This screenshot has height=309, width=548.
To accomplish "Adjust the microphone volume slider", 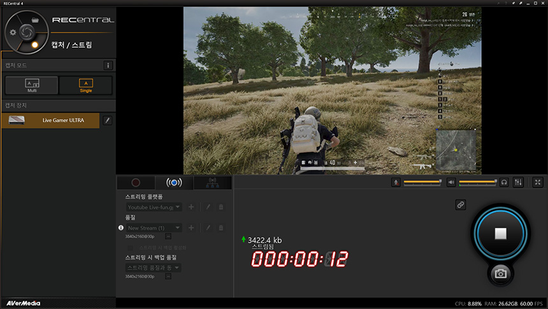I will point(422,182).
